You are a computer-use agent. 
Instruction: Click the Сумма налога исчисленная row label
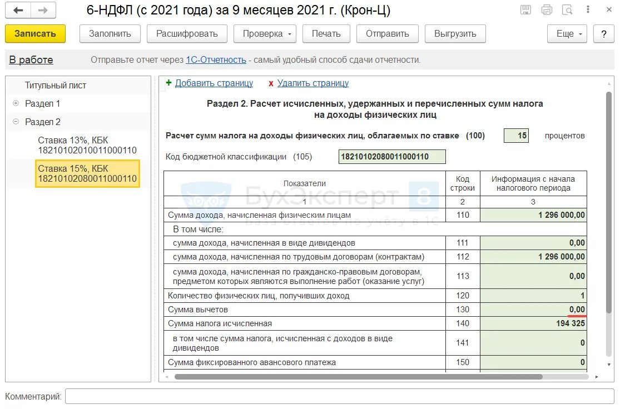pyautogui.click(x=220, y=323)
